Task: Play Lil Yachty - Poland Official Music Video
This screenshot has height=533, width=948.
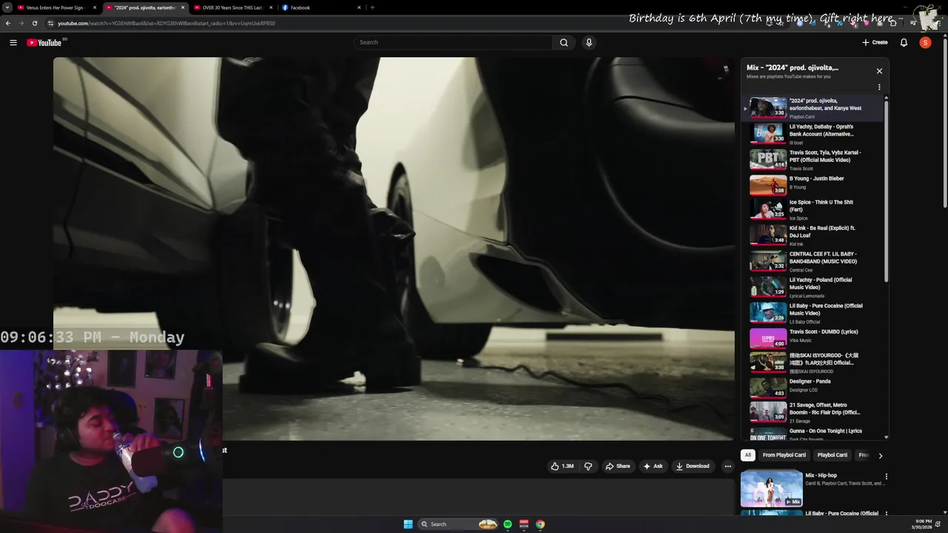Action: (812, 287)
